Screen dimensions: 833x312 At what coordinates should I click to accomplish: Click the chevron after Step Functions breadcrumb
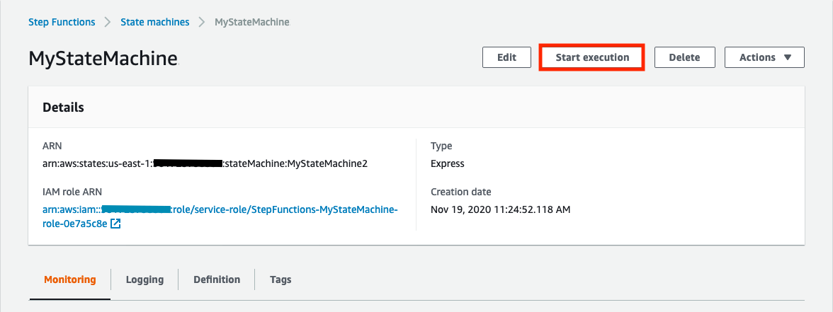point(108,22)
